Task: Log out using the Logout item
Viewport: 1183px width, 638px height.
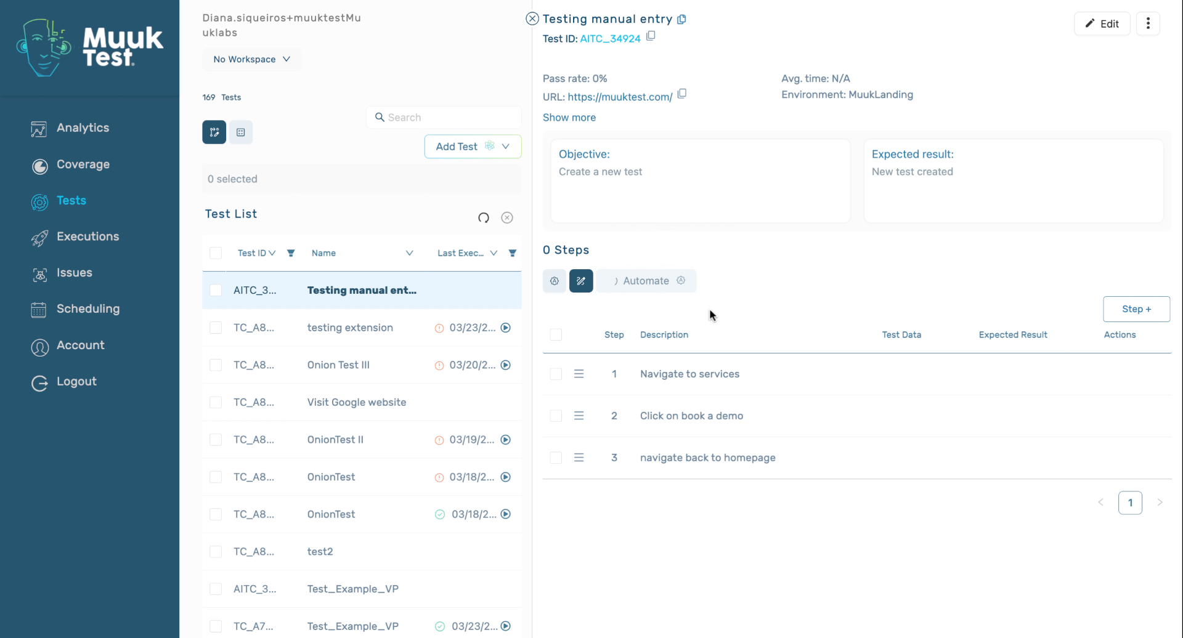Action: [x=63, y=382]
